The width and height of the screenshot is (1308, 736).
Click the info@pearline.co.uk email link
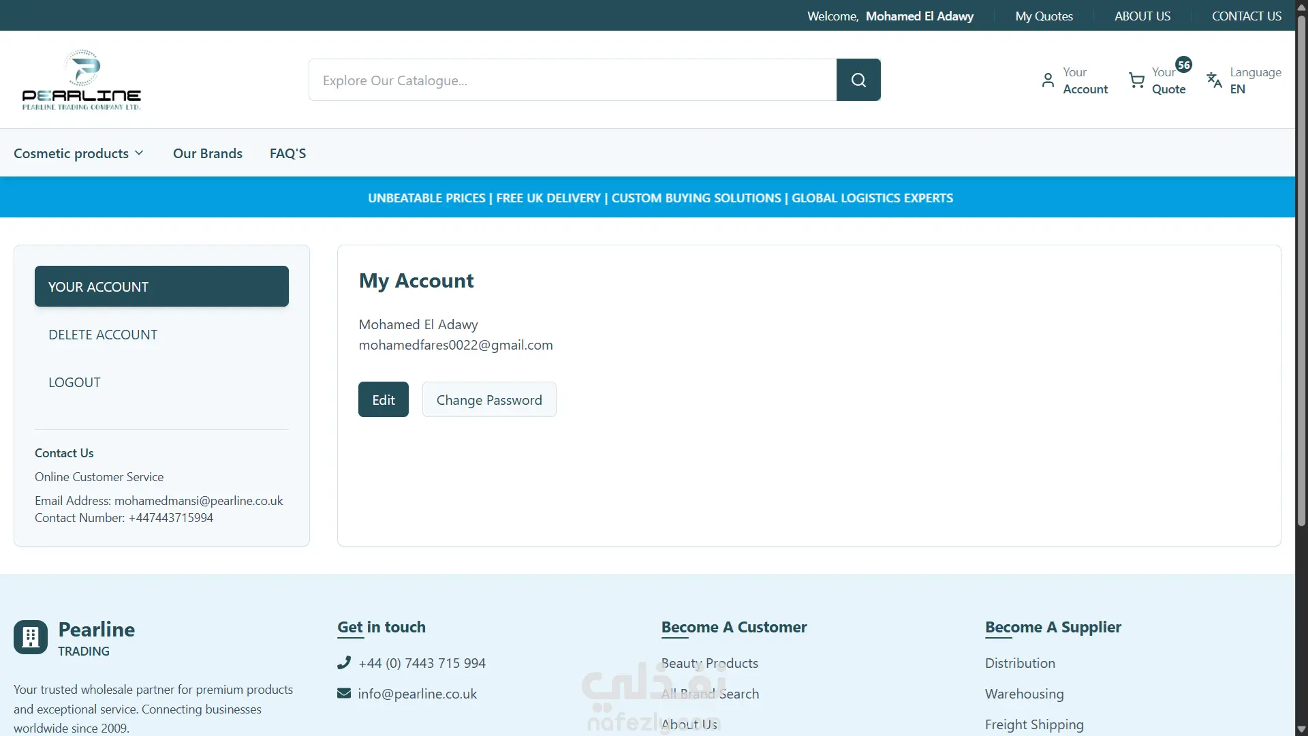[x=417, y=694]
